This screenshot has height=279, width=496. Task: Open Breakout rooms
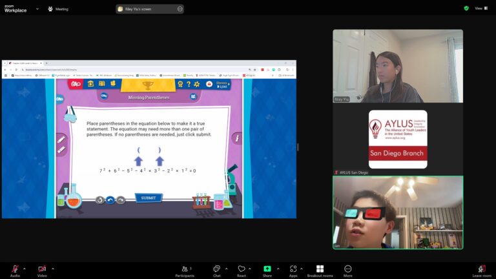(x=320, y=271)
